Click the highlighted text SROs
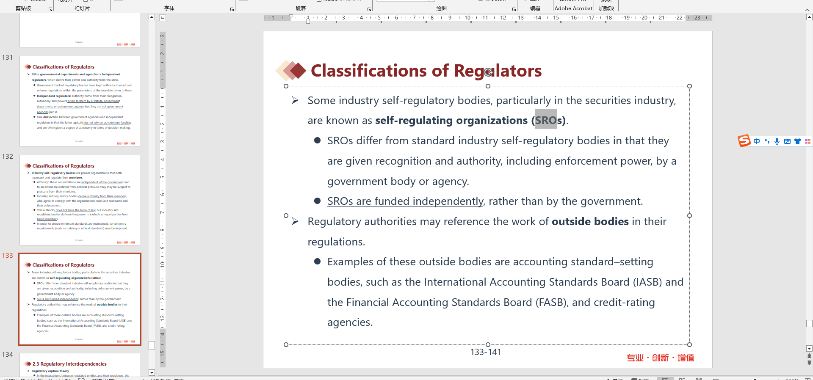813x380 pixels. pyautogui.click(x=546, y=121)
